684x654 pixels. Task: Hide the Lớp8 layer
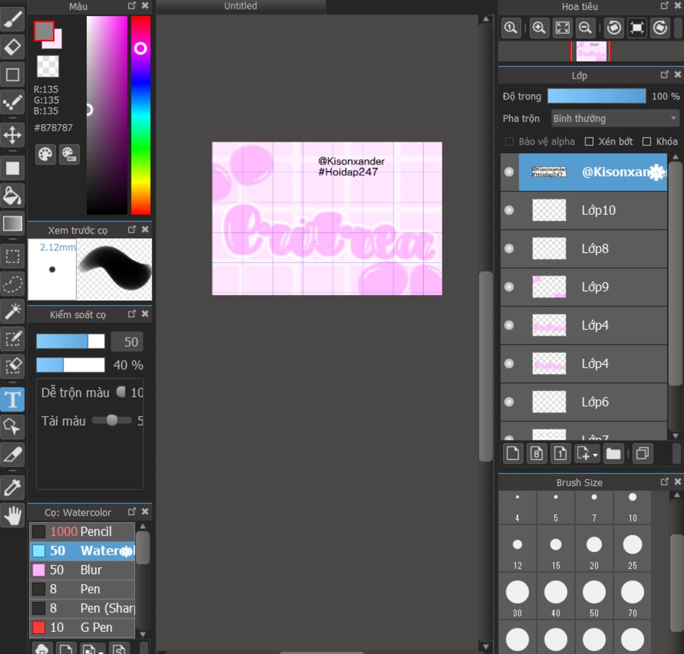pos(509,248)
